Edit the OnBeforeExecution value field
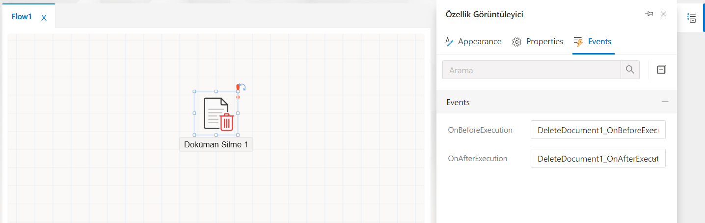This screenshot has height=223, width=705. point(598,130)
